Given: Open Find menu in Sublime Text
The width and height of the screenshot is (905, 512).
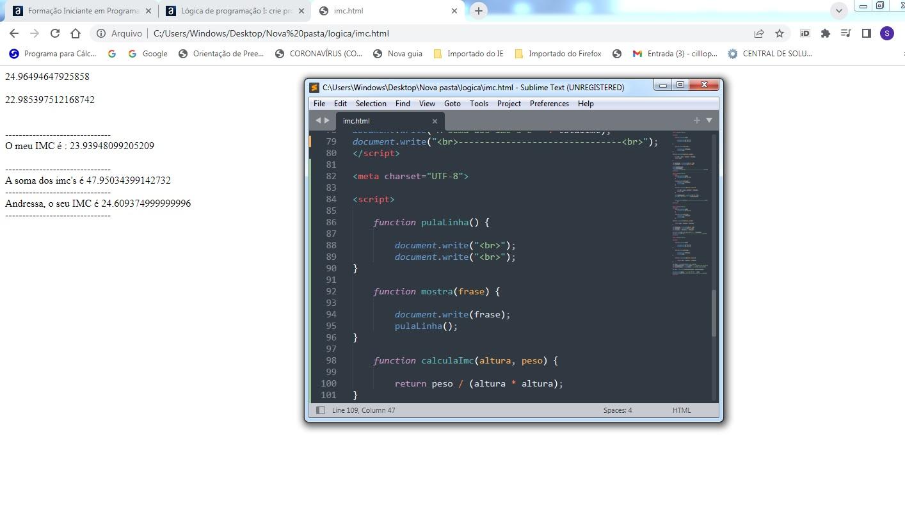Looking at the screenshot, I should click(403, 104).
